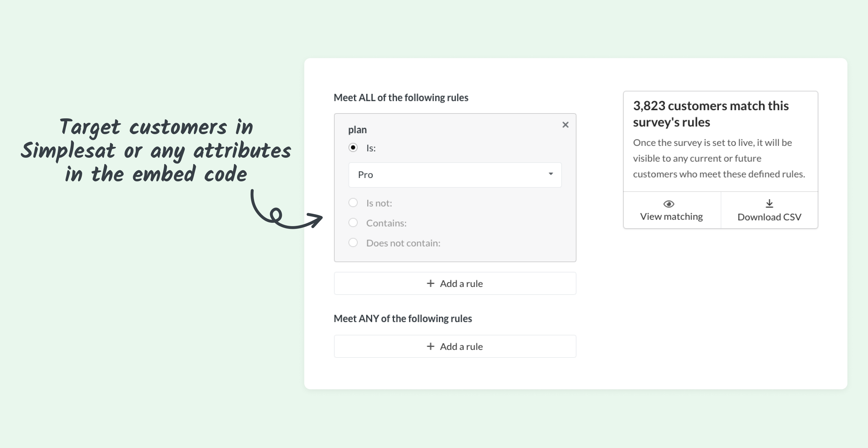Click the download arrow icon
The height and width of the screenshot is (448, 868).
click(769, 203)
